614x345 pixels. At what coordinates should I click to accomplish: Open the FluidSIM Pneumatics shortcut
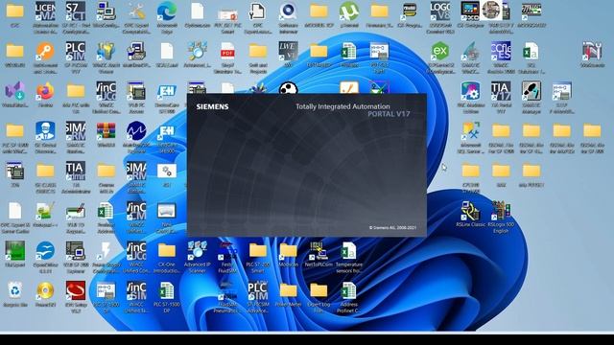tap(227, 291)
